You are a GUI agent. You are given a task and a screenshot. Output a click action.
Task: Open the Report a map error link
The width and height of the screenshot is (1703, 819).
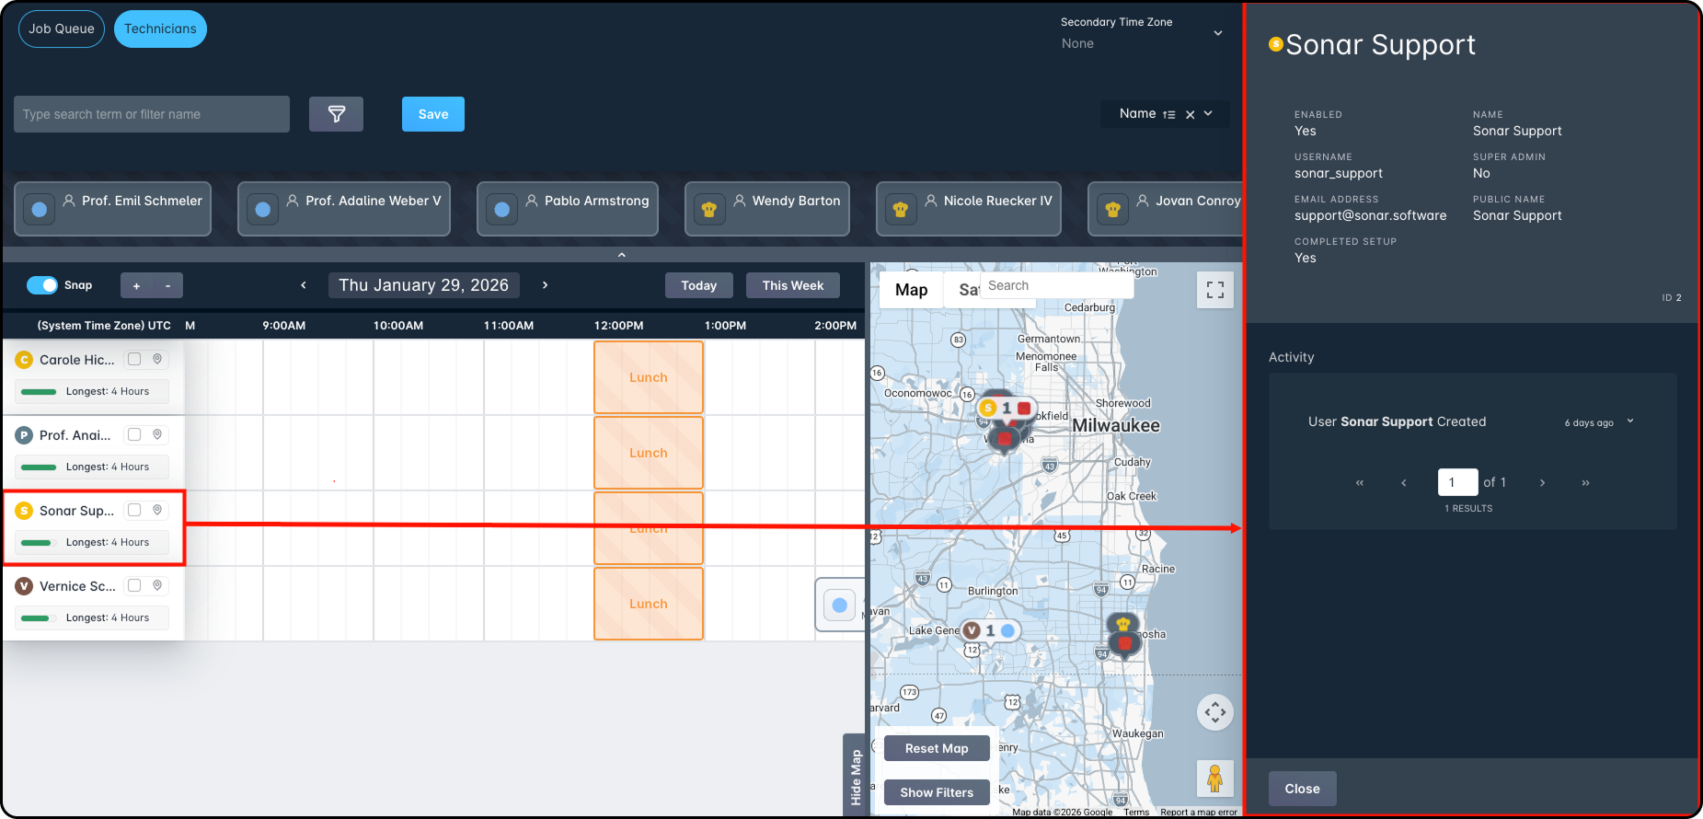tap(1199, 812)
